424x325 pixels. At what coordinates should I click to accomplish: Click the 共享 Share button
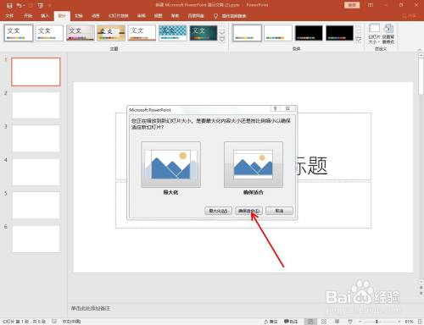[x=410, y=16]
